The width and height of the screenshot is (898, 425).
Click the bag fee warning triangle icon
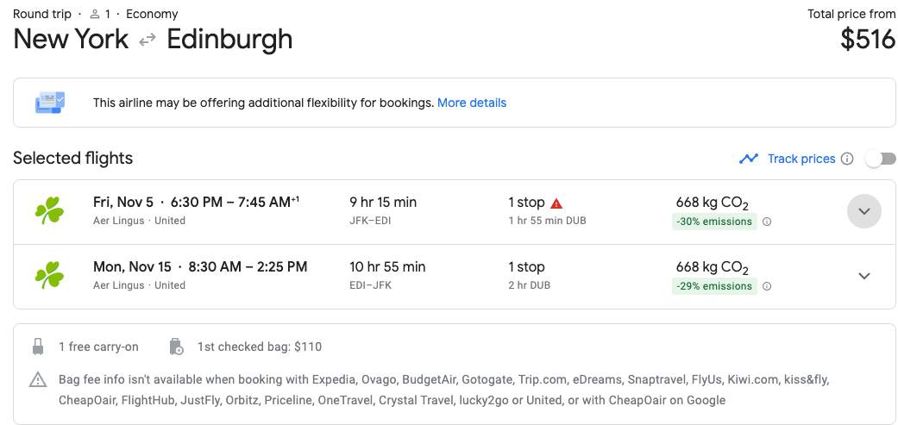pyautogui.click(x=38, y=378)
